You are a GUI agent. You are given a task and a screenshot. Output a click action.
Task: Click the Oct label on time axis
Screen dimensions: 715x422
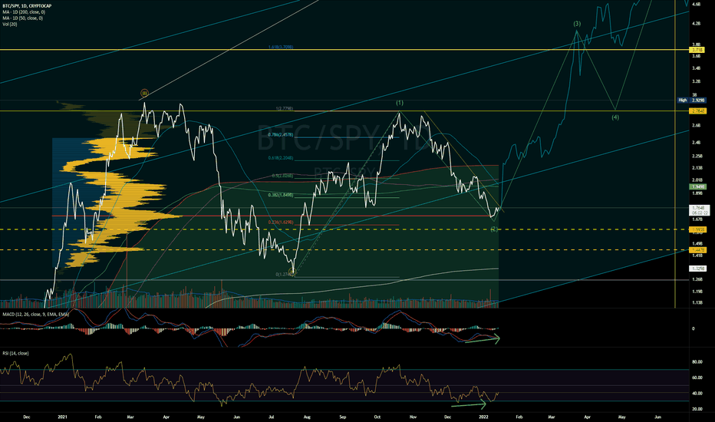(377, 417)
